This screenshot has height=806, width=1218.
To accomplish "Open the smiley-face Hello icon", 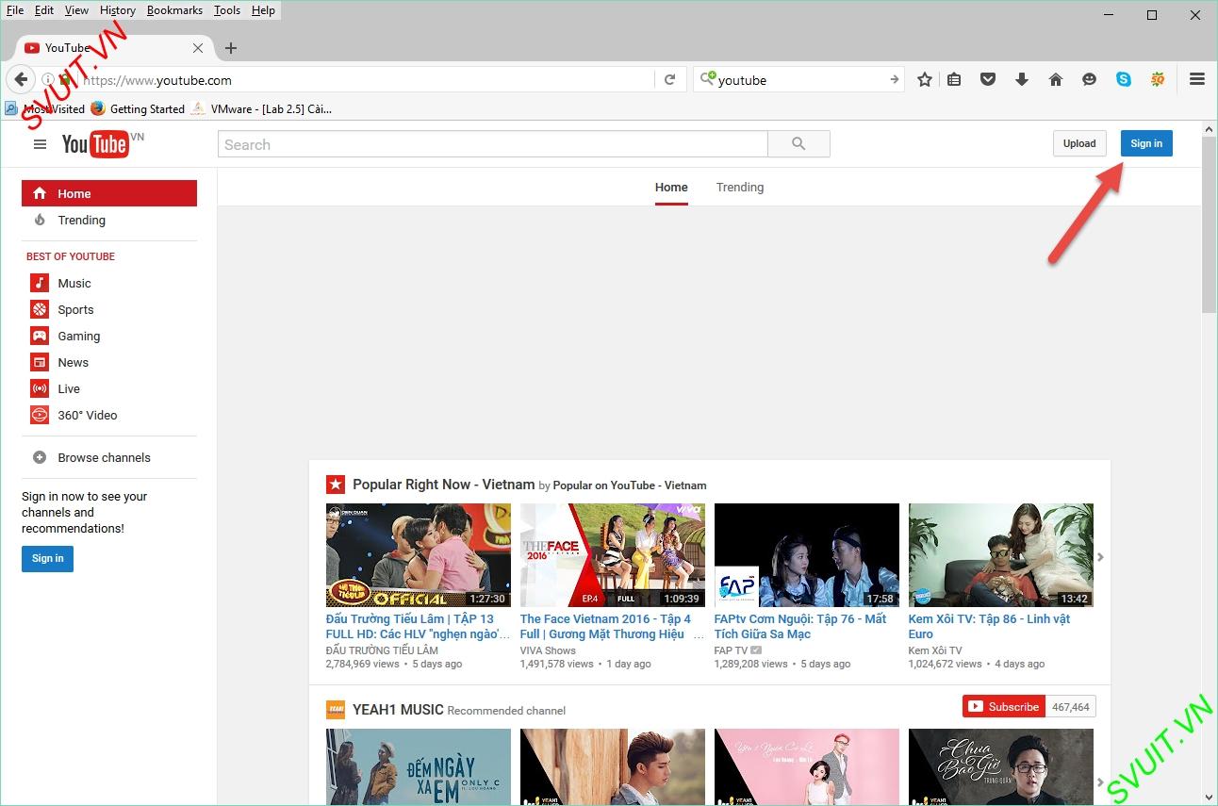I will click(1089, 80).
